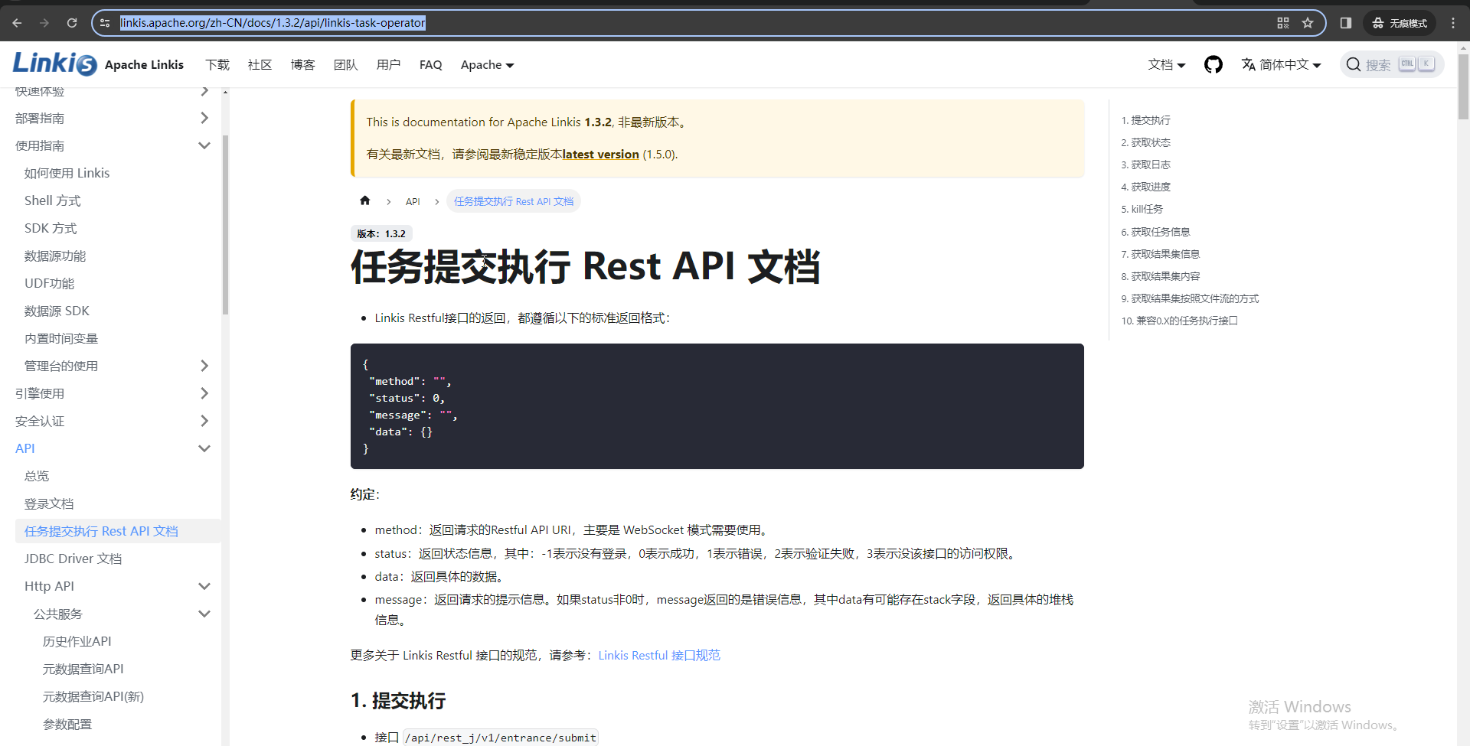The height and width of the screenshot is (746, 1470).
Task: Open JDBC Driver 文档 sidebar page
Action: tap(73, 559)
